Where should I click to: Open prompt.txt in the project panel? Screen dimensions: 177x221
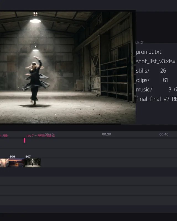pyautogui.click(x=149, y=52)
